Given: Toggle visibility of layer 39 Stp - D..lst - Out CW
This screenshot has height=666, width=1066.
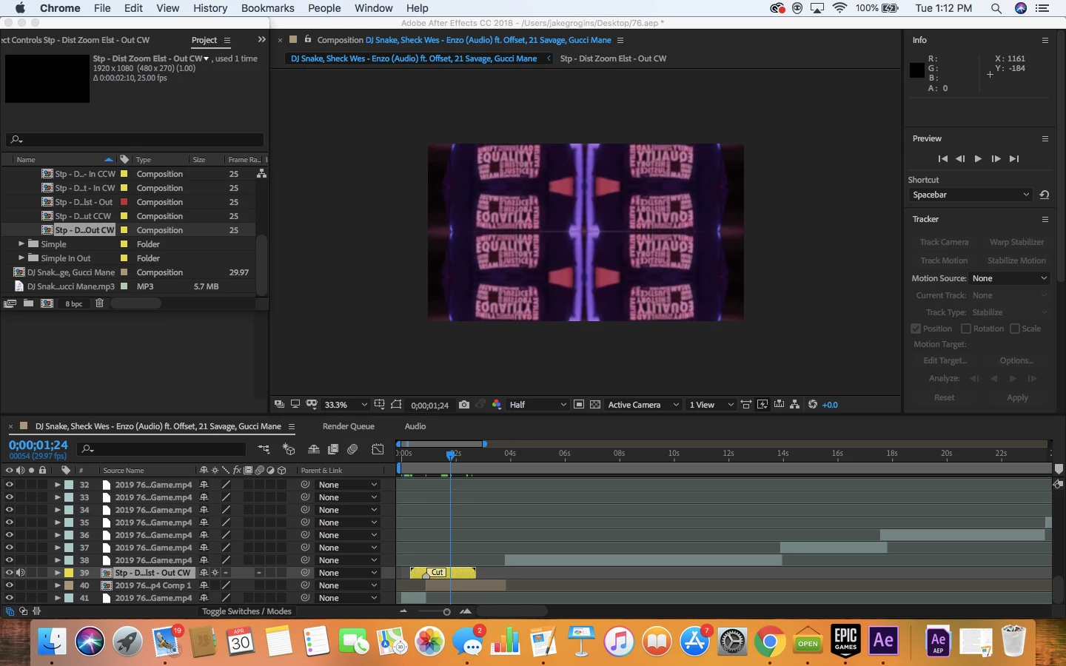Looking at the screenshot, I should coord(9,573).
